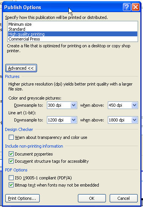The image size is (143, 207).
Task: Uncheck Bitmap text when fonts not embedded
Action: [x=11, y=185]
